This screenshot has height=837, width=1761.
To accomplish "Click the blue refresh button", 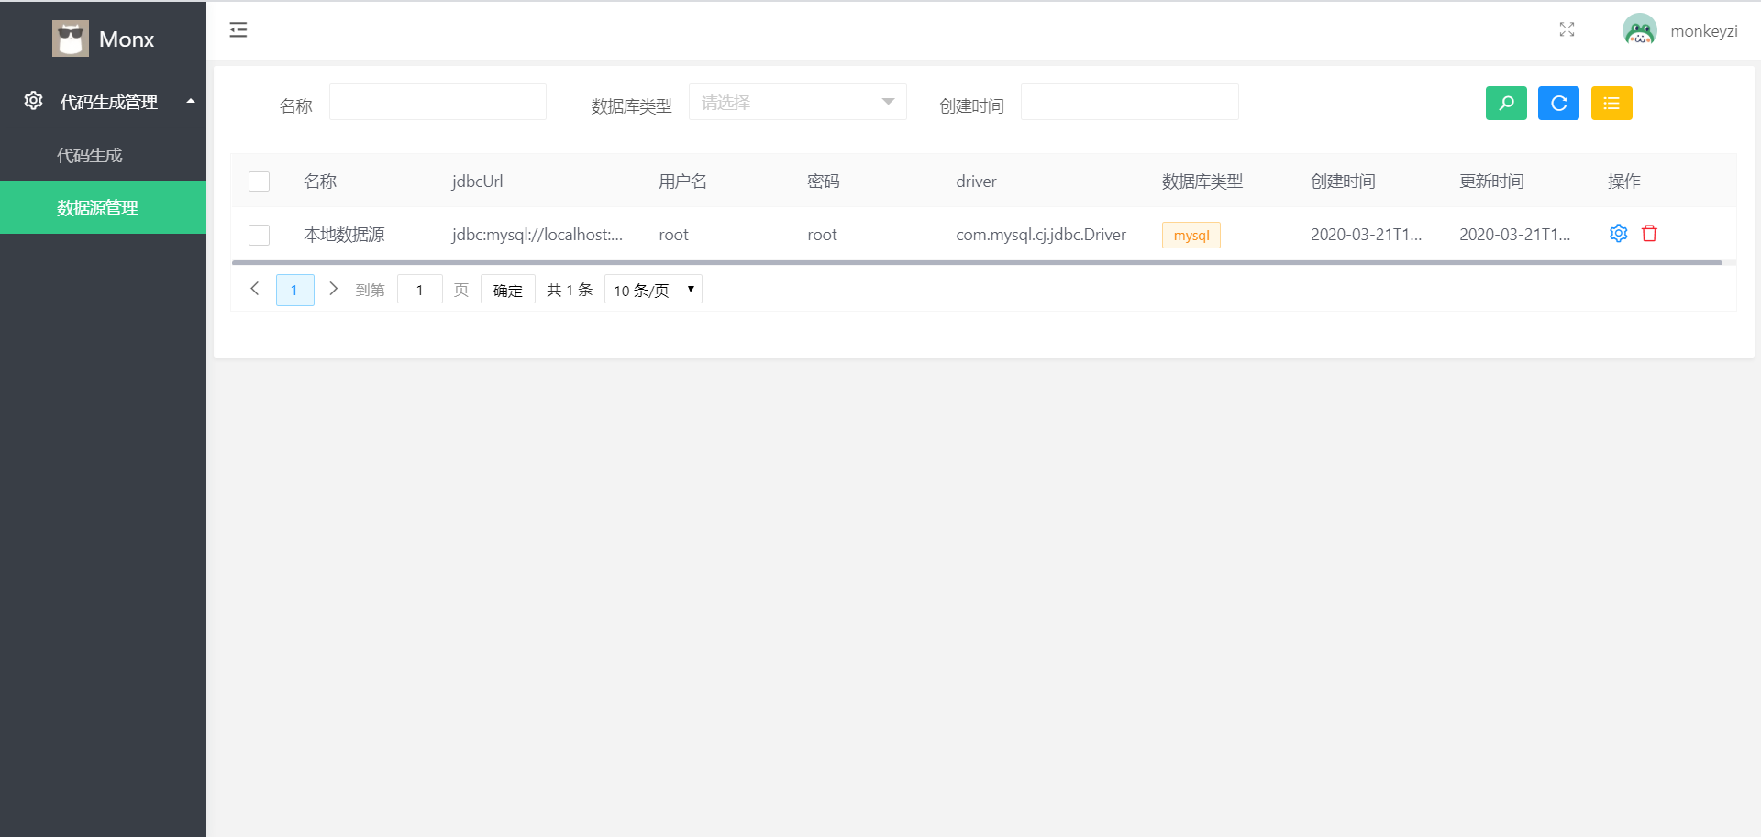I will point(1558,104).
